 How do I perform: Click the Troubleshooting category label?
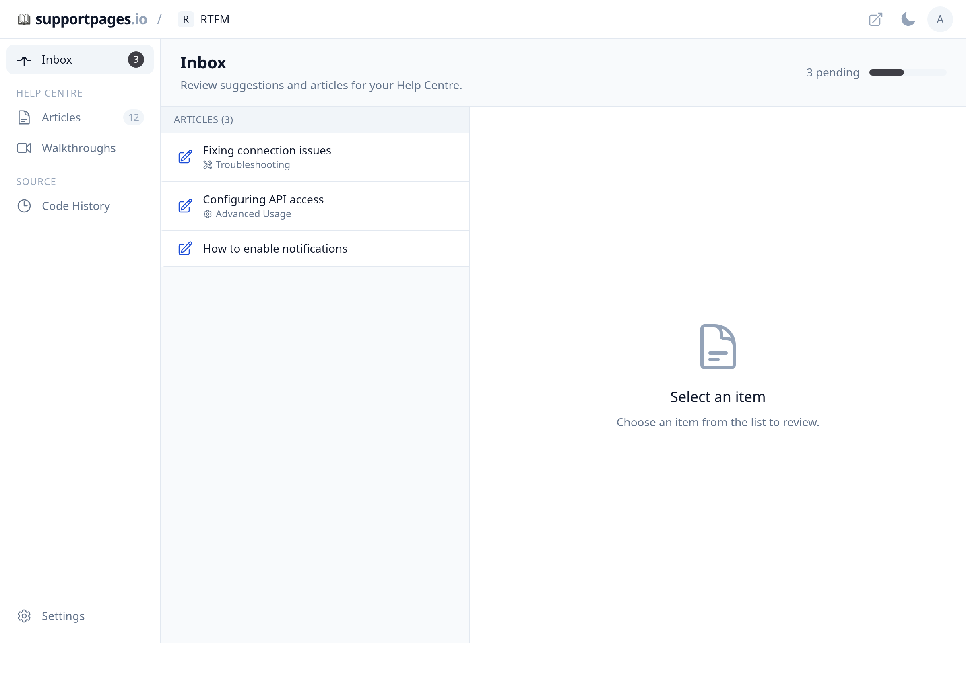tap(253, 165)
